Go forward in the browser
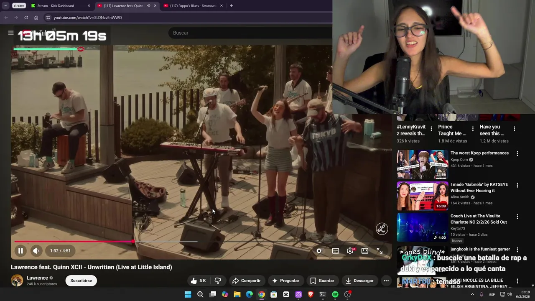The height and width of the screenshot is (301, 535). tap(16, 18)
